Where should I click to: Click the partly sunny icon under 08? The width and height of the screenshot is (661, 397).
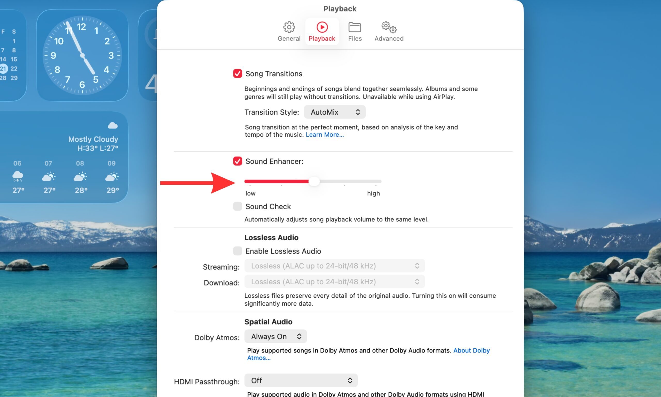[x=80, y=177]
